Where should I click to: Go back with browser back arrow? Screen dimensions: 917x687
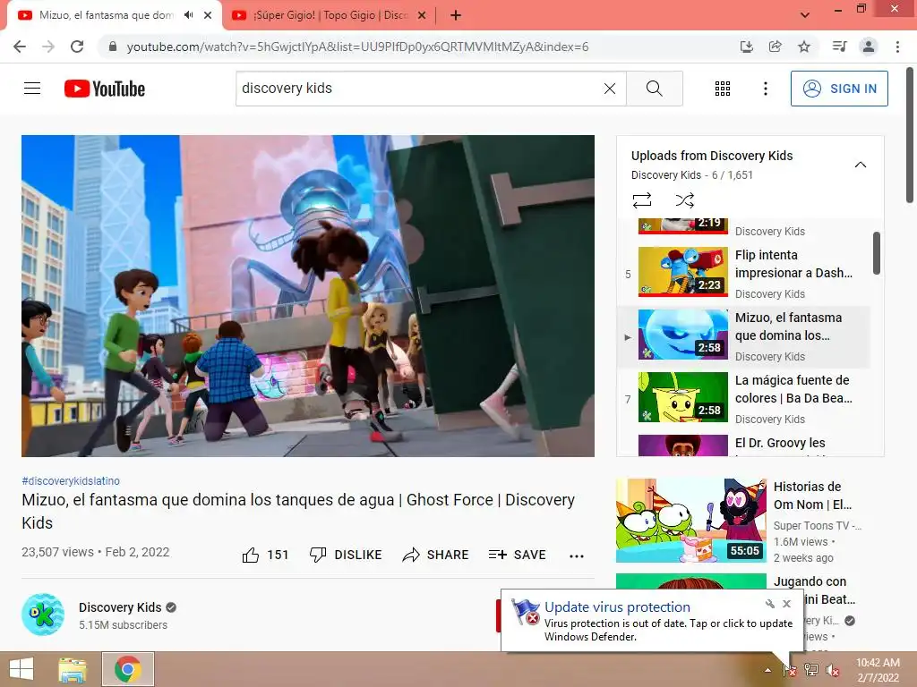click(20, 47)
